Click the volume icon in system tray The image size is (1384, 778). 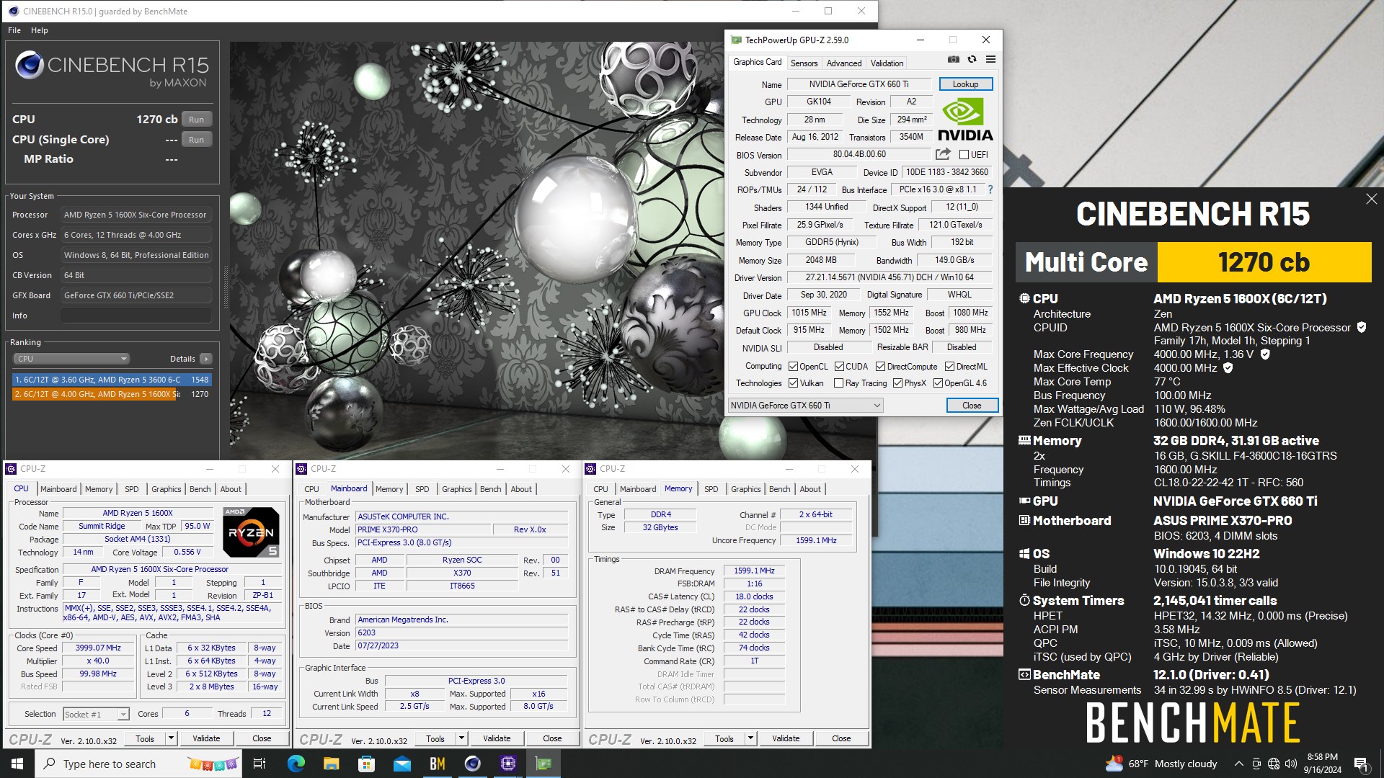(x=1291, y=764)
